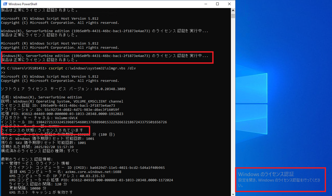Minimize the Windows PowerShell window

(206, 4)
